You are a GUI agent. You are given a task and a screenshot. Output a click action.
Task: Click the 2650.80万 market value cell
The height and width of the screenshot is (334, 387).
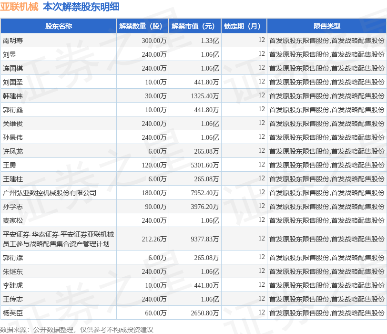[205, 313]
